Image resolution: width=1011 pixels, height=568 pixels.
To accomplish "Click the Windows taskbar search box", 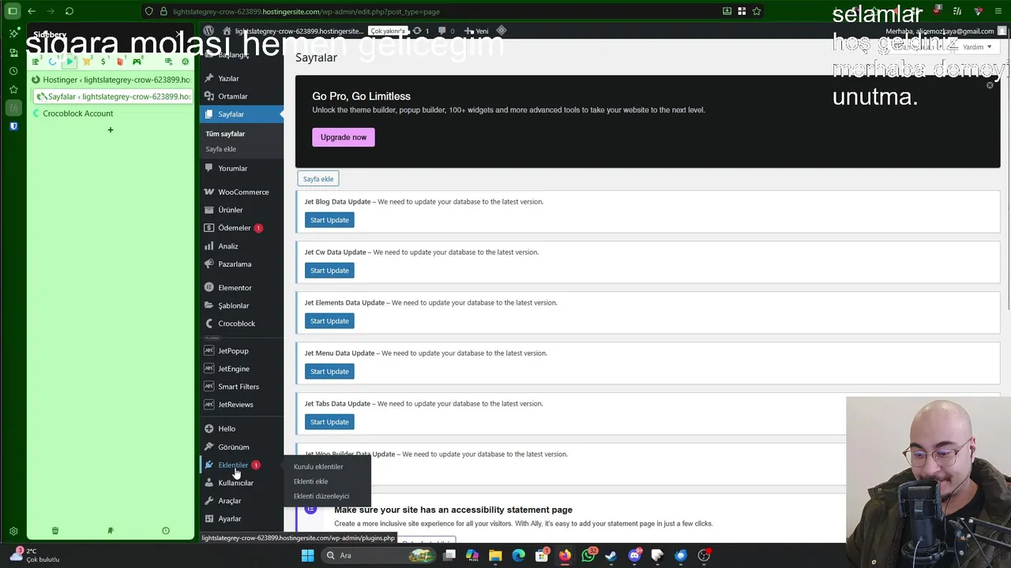I will [379, 555].
